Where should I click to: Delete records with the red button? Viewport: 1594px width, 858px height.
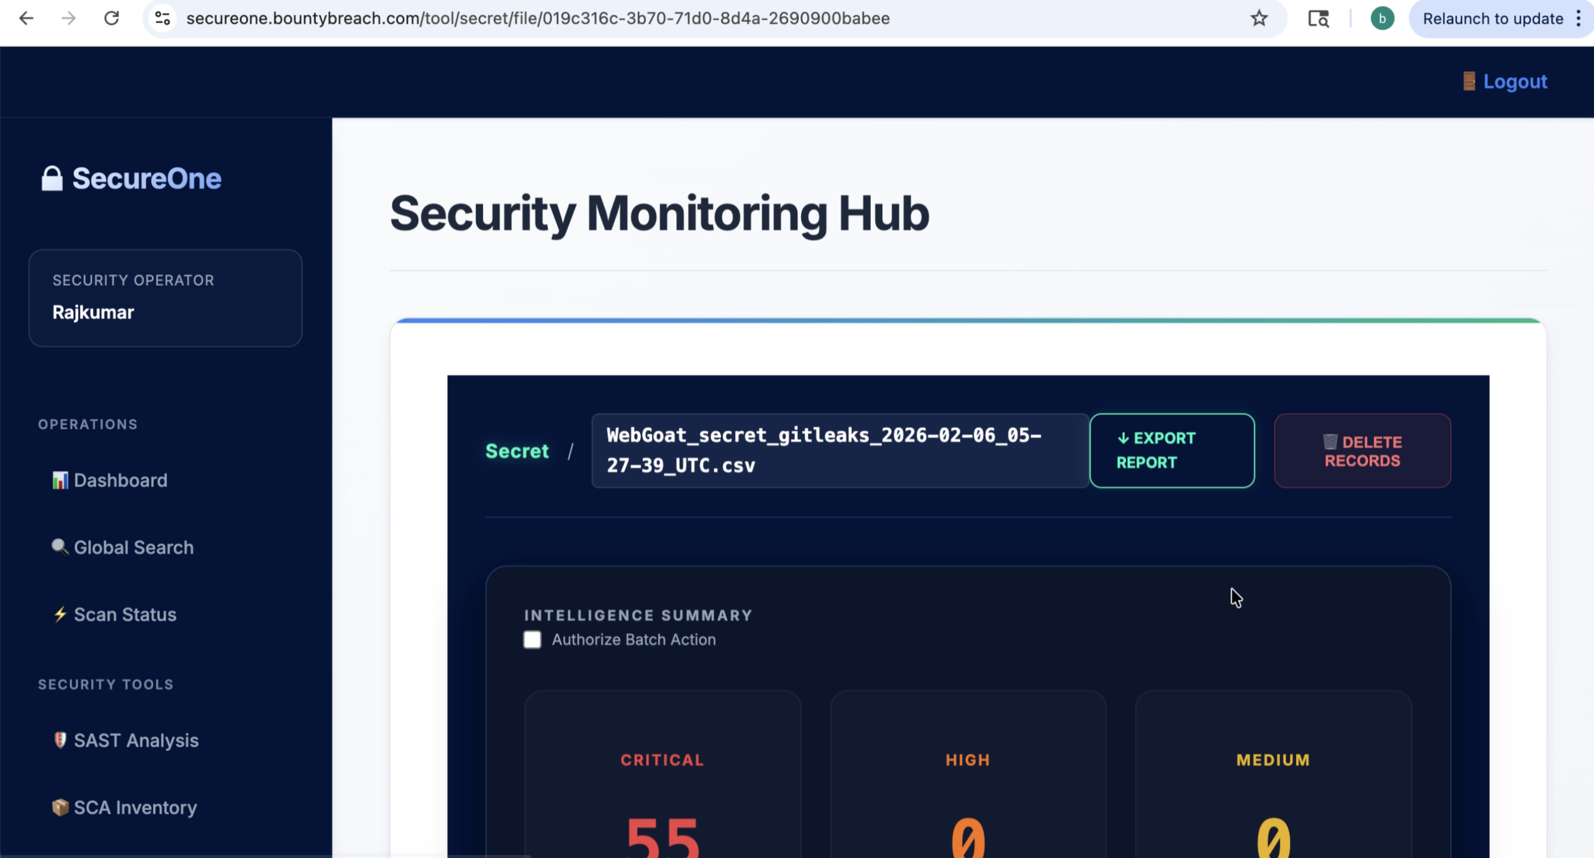[1362, 450]
